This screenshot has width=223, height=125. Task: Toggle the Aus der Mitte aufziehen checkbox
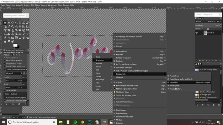point(5,66)
